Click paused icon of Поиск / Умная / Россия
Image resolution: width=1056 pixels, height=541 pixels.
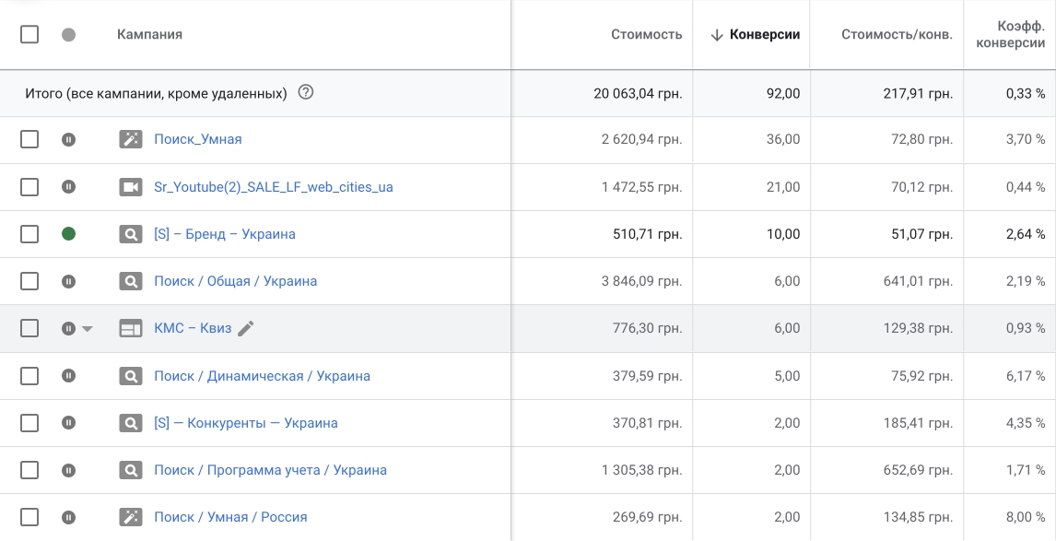(x=69, y=517)
